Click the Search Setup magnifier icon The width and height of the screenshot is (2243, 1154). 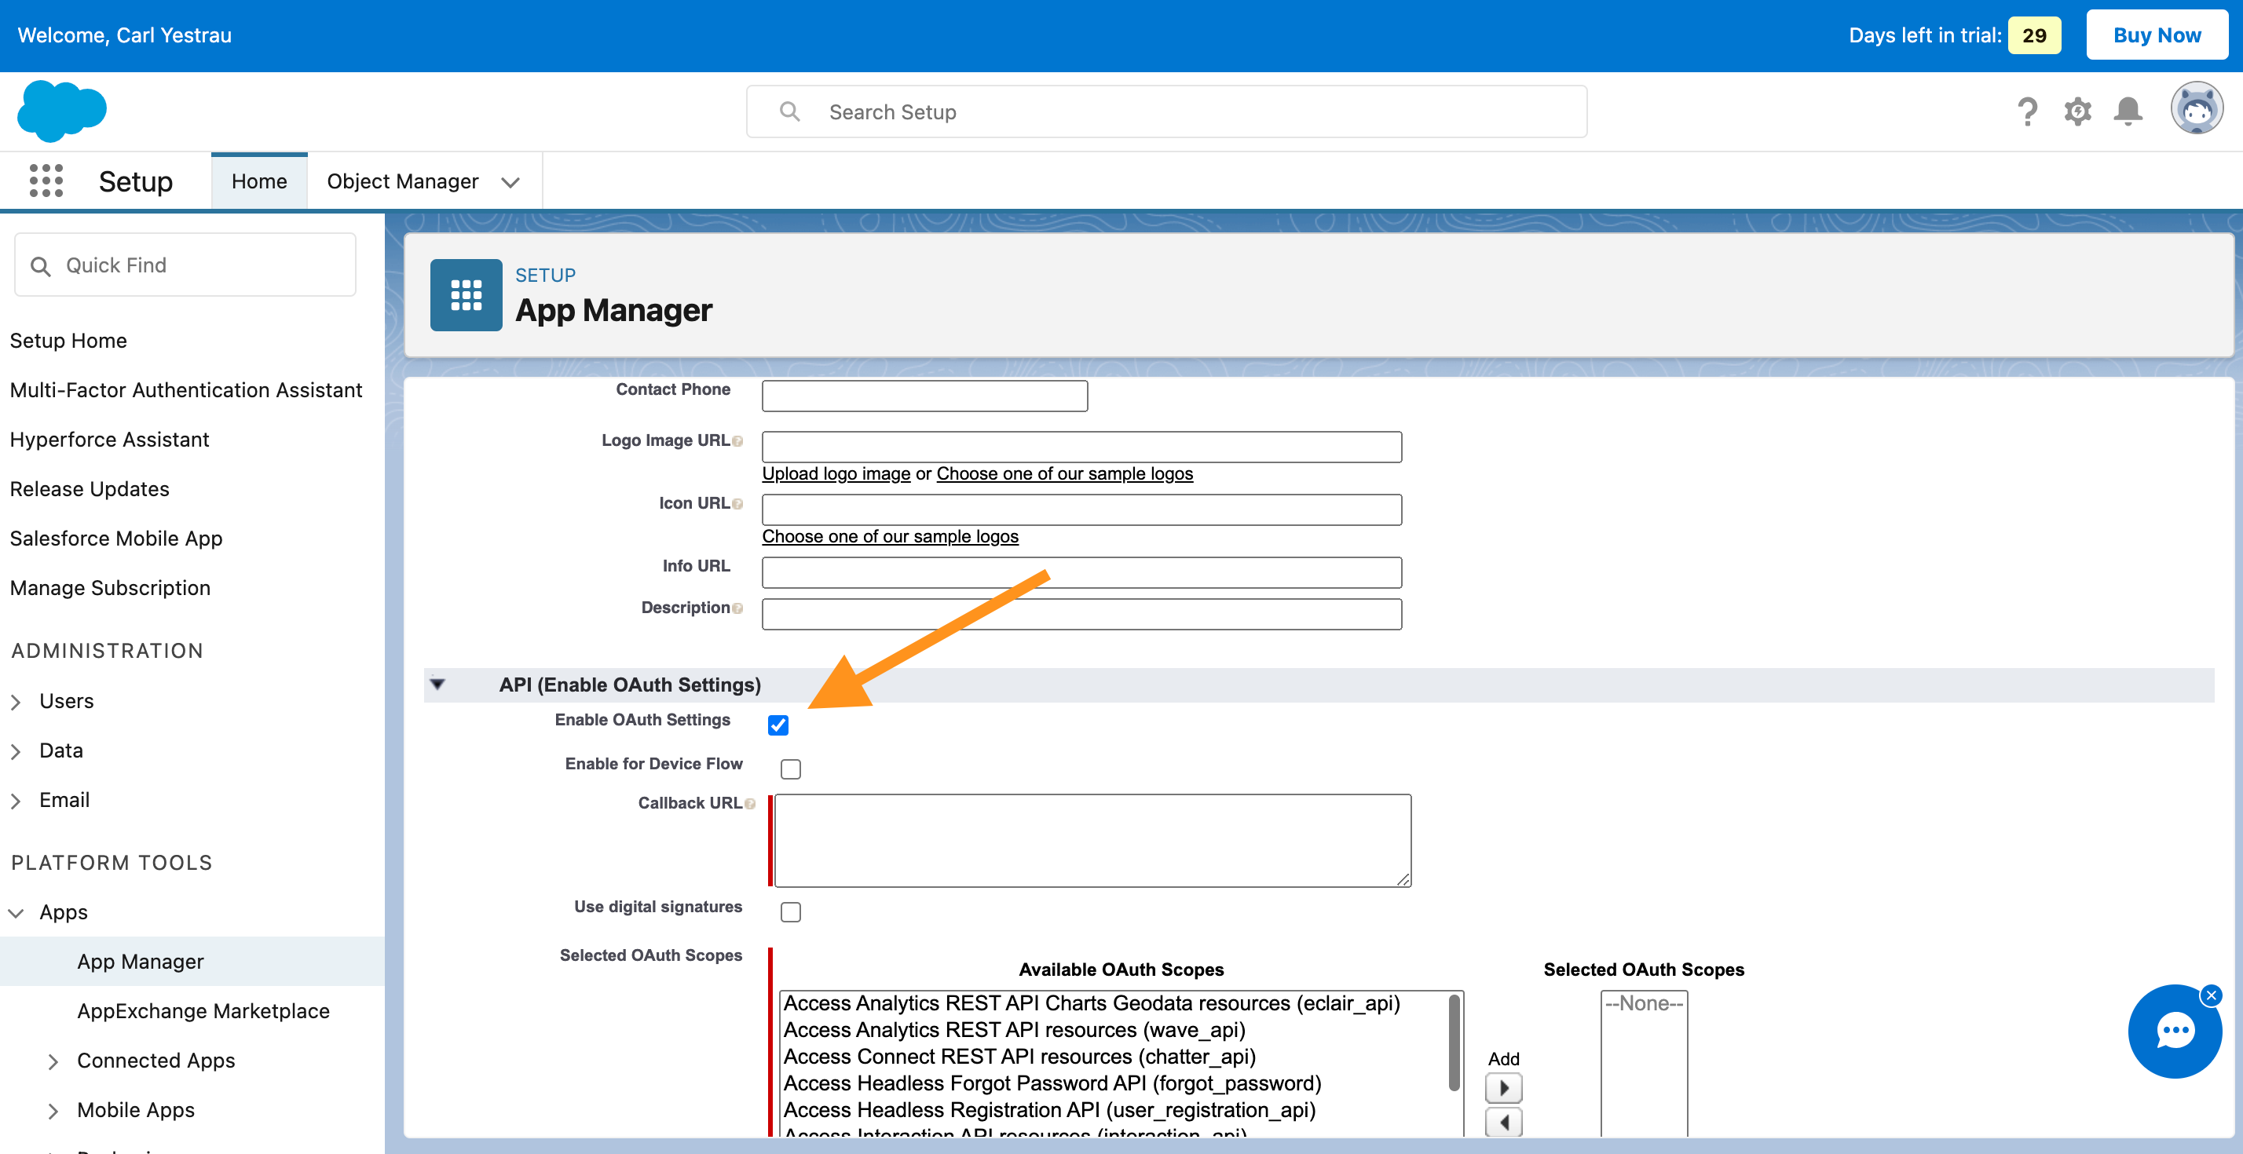pyautogui.click(x=790, y=111)
